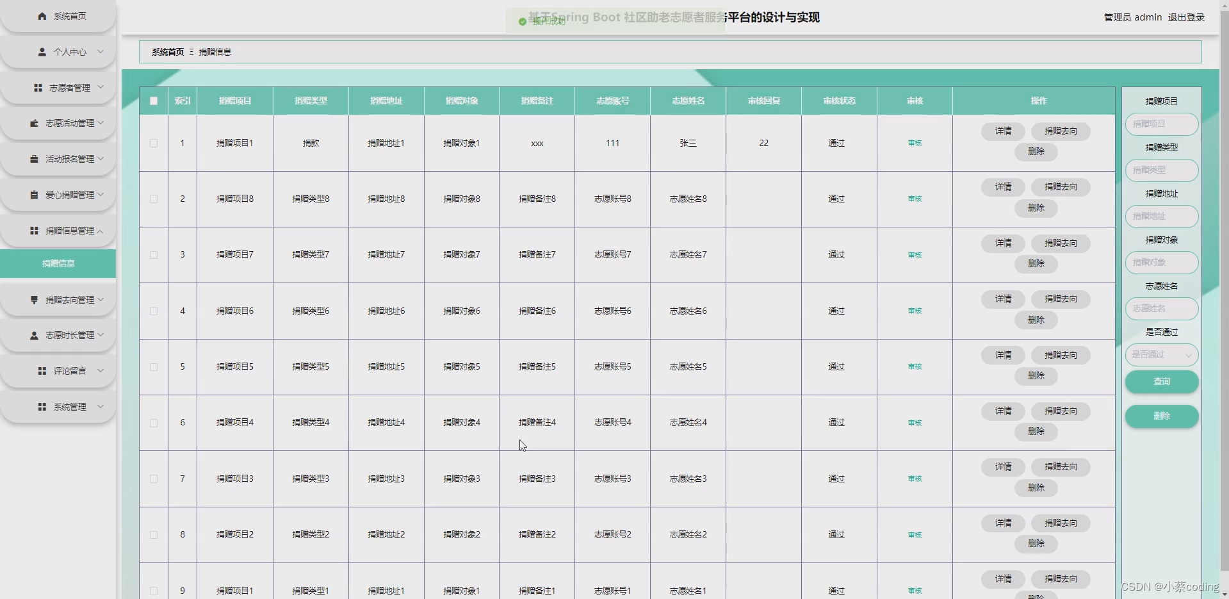Click the 张三 cell in row 1

coord(688,143)
